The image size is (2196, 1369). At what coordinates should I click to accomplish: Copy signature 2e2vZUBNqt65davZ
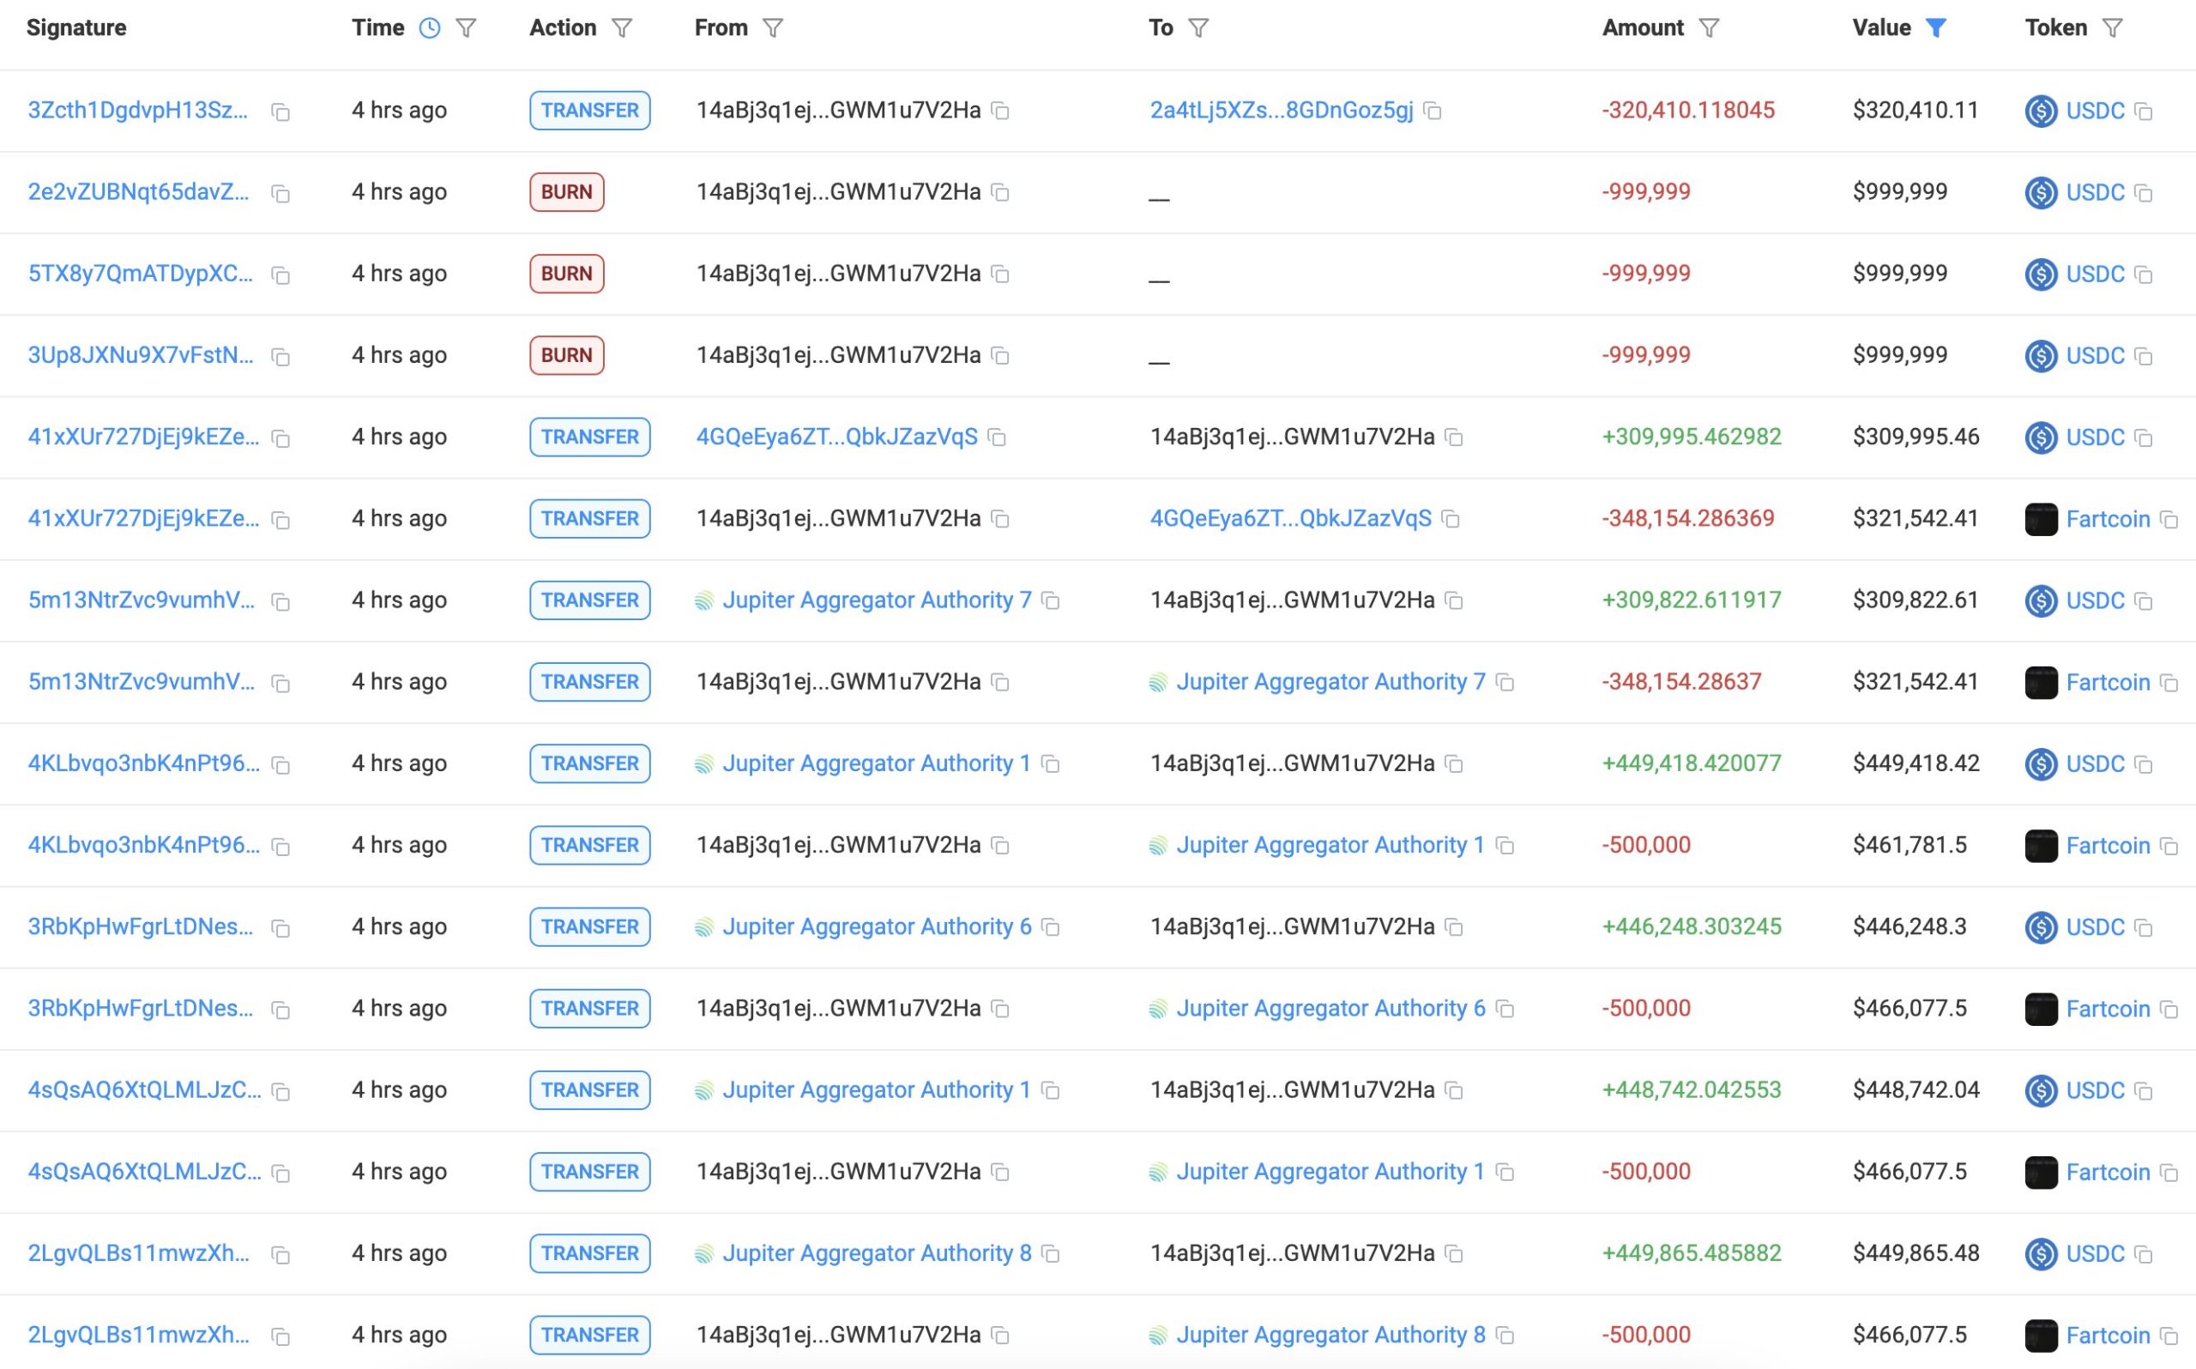point(281,194)
